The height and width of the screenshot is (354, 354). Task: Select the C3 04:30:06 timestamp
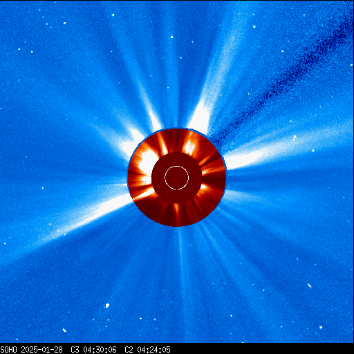coord(93,350)
